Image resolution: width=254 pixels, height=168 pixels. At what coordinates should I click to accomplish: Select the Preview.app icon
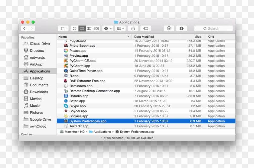pyautogui.click(x=66, y=56)
